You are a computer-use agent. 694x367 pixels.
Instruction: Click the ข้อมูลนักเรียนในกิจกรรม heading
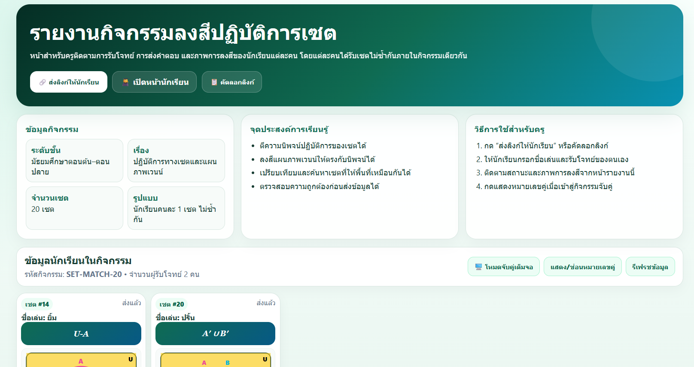click(x=78, y=261)
